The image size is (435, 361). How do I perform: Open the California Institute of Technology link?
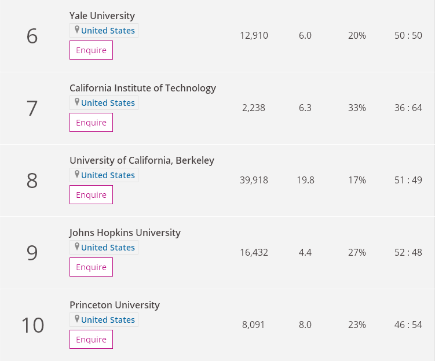click(x=142, y=88)
